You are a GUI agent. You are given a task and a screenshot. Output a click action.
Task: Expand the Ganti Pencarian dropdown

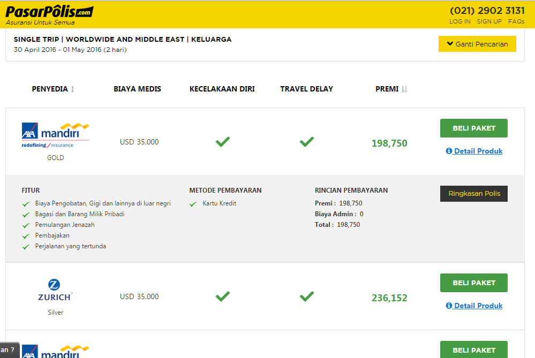477,44
